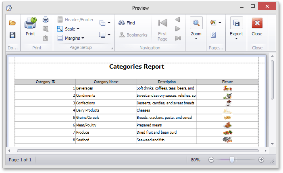Click the Seafood picture thumbnail
283x173 pixels.
[227, 140]
